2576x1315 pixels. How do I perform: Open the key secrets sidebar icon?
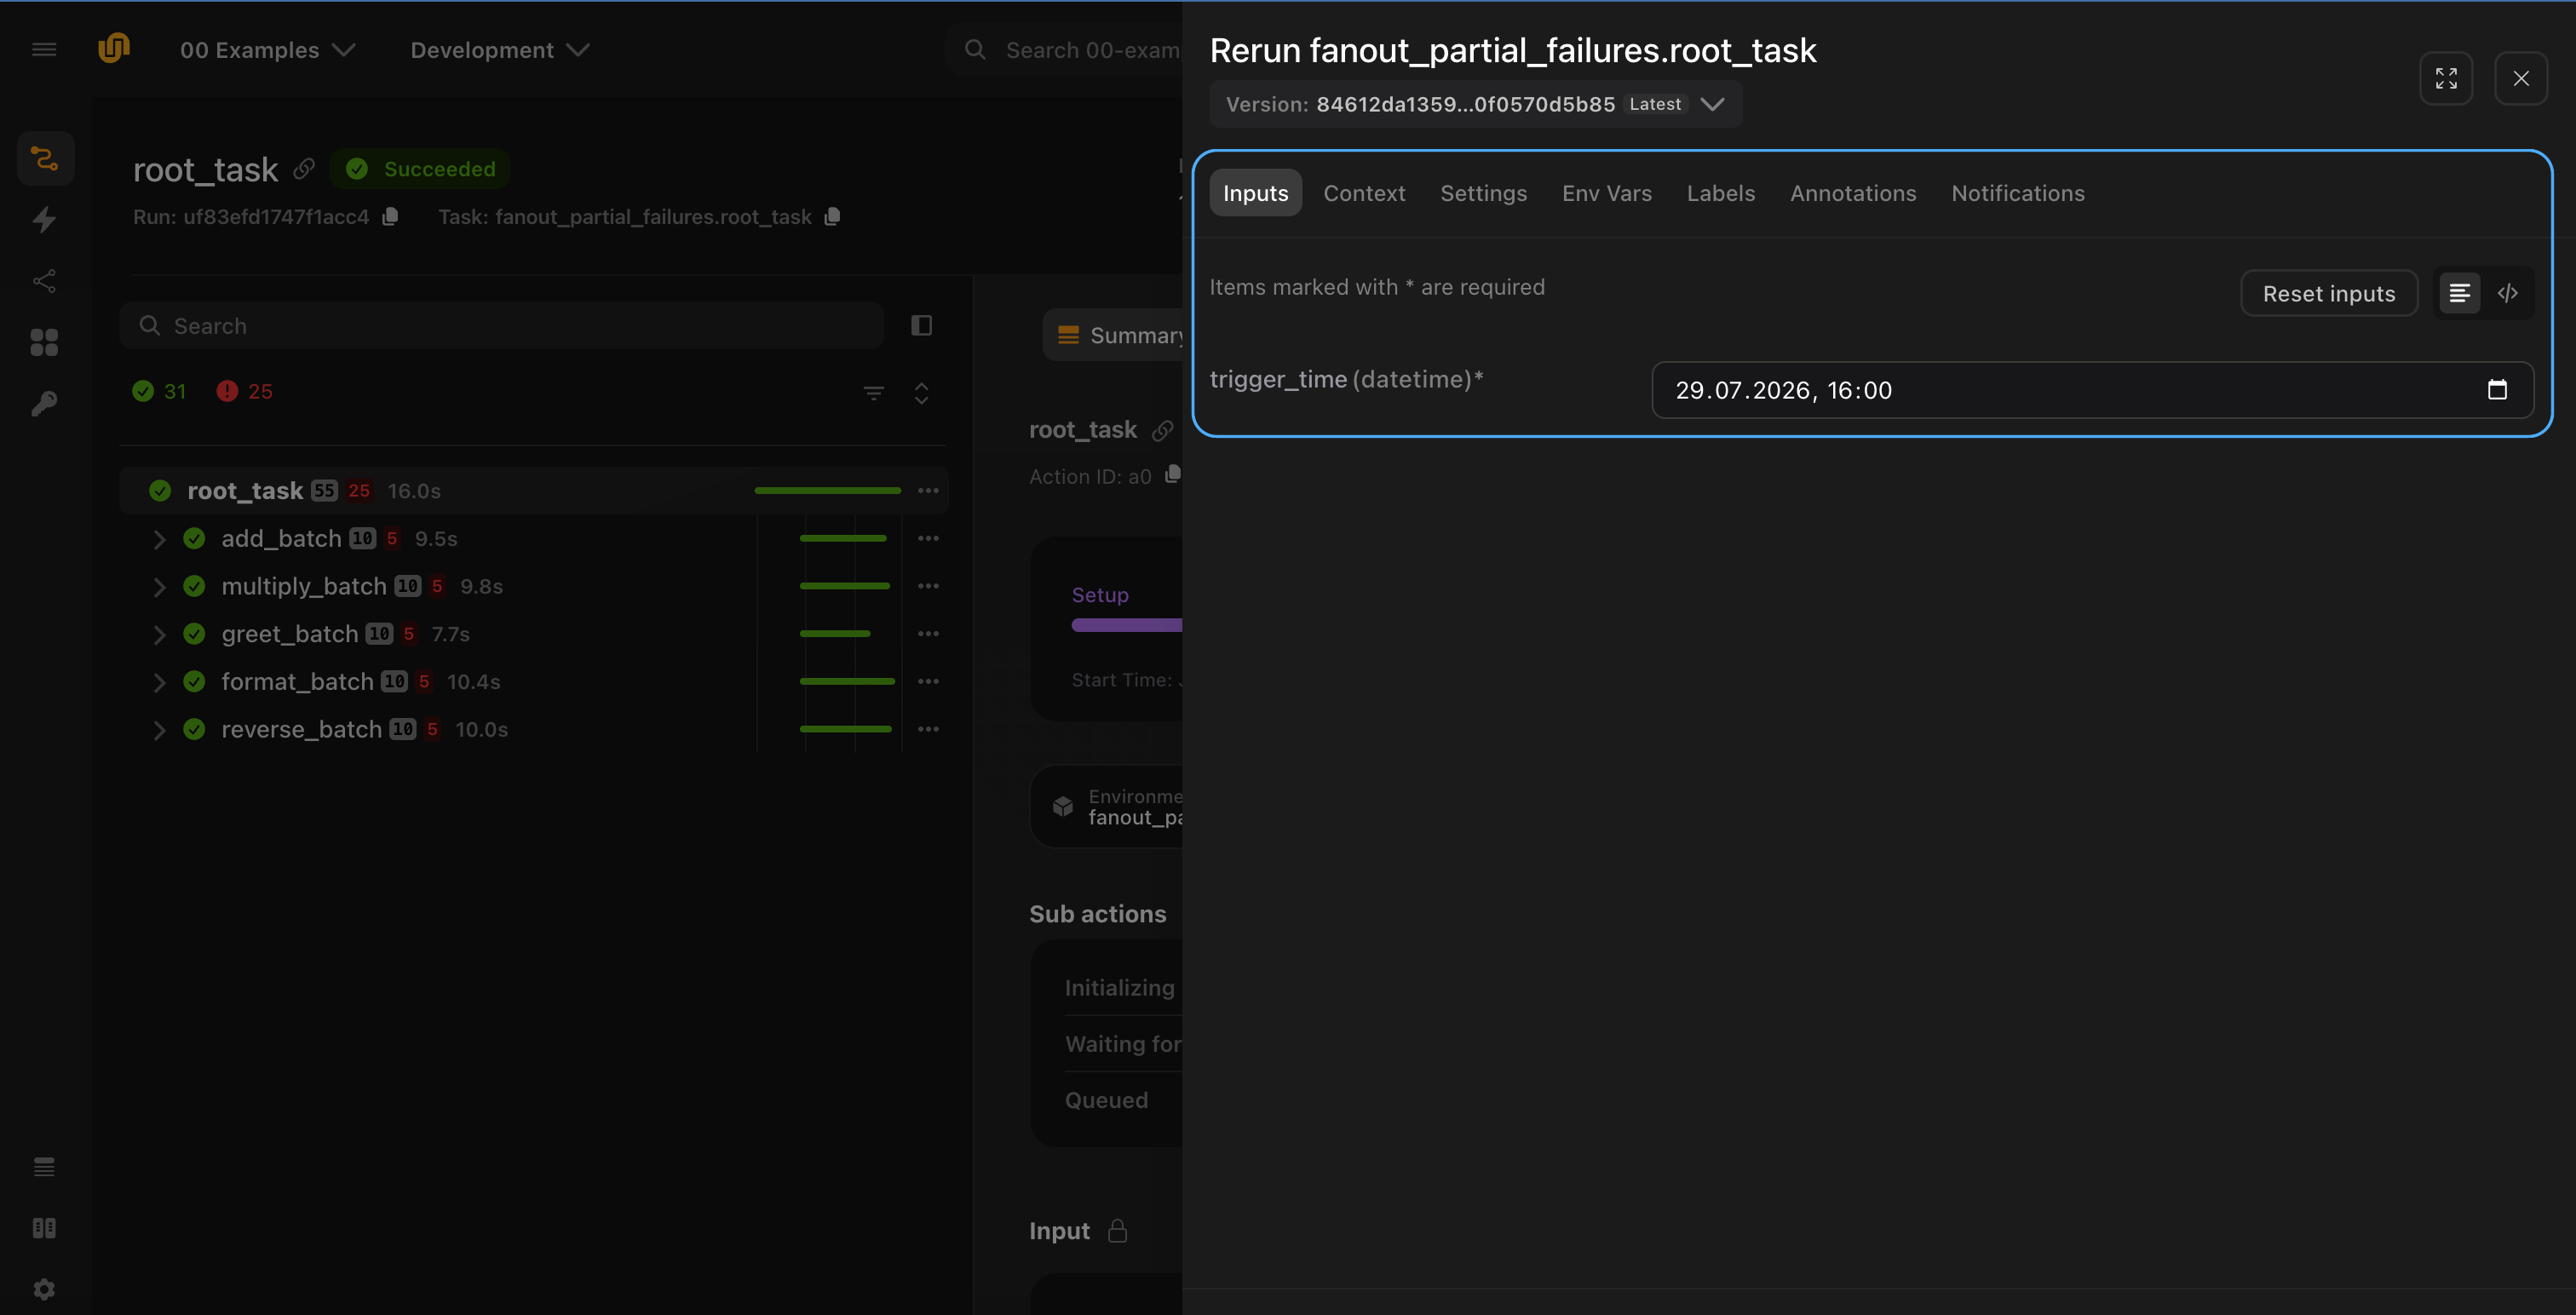[45, 404]
